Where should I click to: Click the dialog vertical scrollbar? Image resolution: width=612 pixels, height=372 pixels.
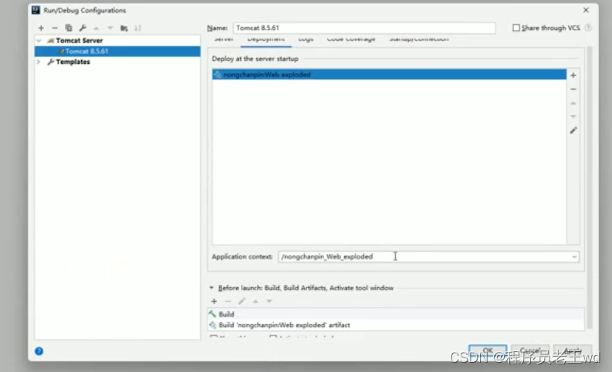(x=590, y=188)
